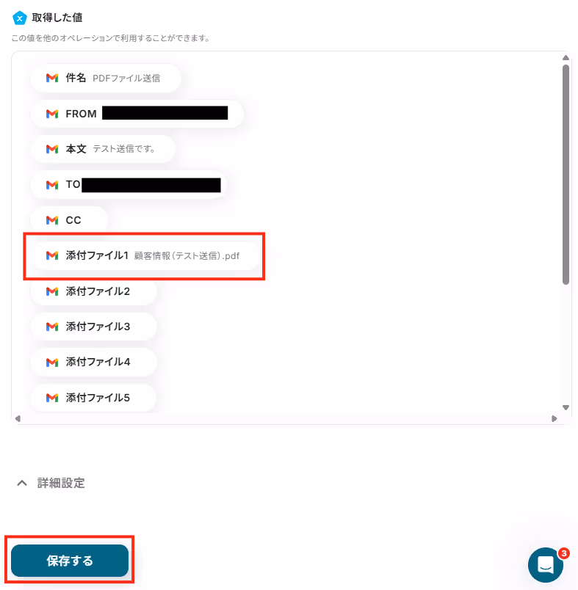The width and height of the screenshot is (578, 590).
Task: Click the Gmail icon beside CC
Action: pyautogui.click(x=52, y=220)
